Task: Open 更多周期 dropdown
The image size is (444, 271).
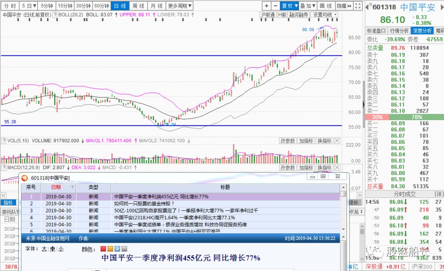Action: coord(180,6)
